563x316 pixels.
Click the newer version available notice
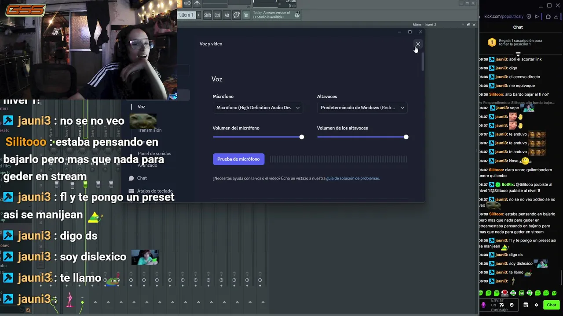[x=271, y=15]
